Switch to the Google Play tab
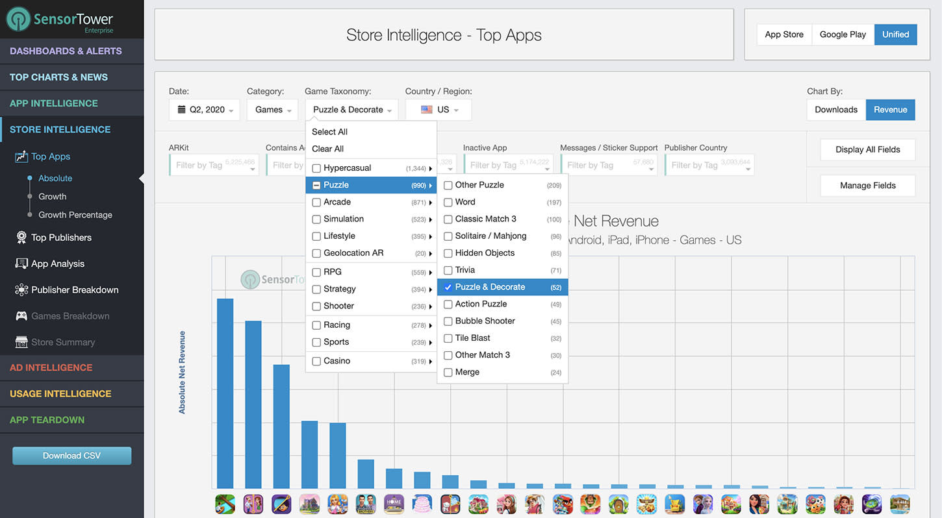Image resolution: width=942 pixels, height=518 pixels. click(842, 34)
